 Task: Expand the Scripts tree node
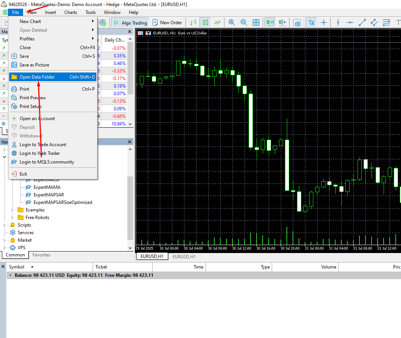pyautogui.click(x=5, y=225)
